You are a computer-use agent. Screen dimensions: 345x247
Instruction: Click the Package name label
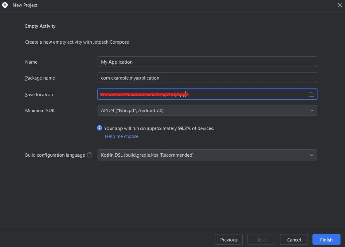pyautogui.click(x=40, y=78)
